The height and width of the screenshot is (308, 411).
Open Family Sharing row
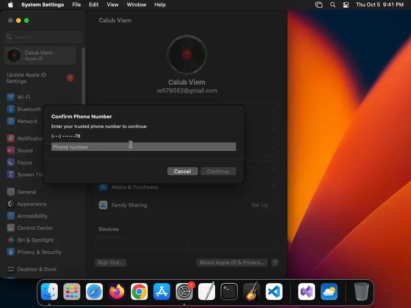(187, 205)
